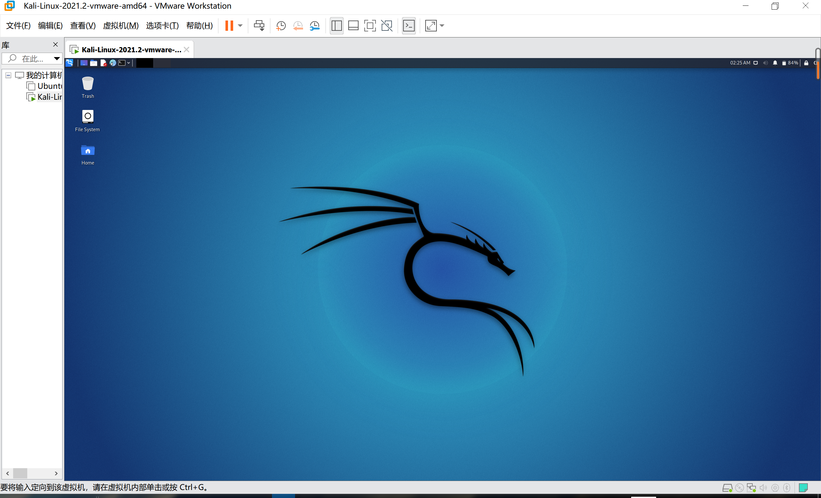Toggle the thumbnail bar view button

(353, 26)
